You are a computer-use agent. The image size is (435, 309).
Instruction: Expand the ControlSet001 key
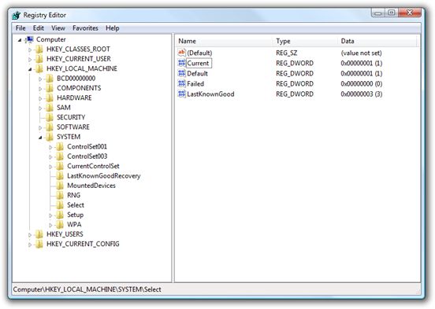click(50, 147)
